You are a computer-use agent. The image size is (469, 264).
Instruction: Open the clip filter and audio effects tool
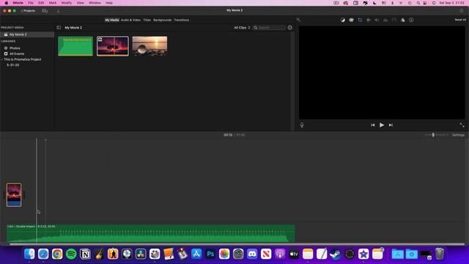tap(402, 20)
